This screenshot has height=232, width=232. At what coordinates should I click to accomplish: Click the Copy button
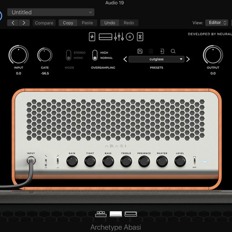pos(68,23)
